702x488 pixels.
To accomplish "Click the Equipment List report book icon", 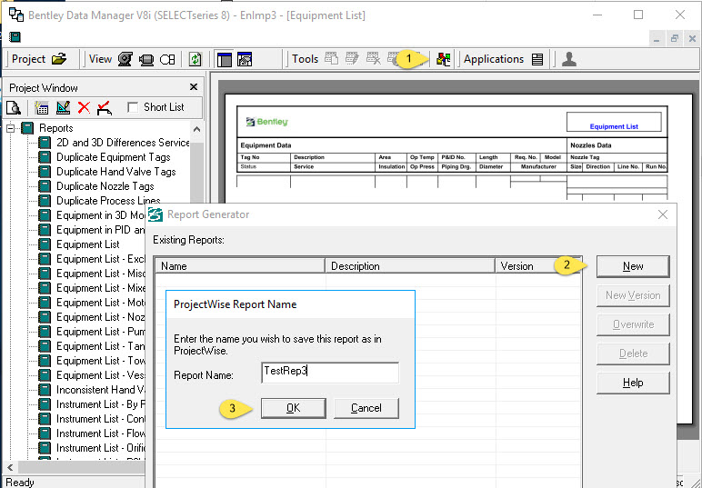I will [x=45, y=244].
